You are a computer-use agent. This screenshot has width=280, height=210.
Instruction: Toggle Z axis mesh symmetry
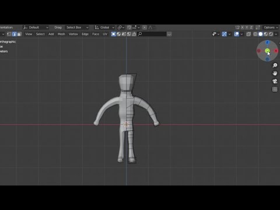(251, 27)
